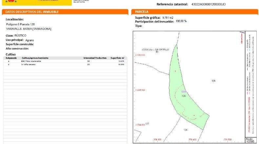Click the vertical map legend strip
259x144 pixels.
point(251,84)
